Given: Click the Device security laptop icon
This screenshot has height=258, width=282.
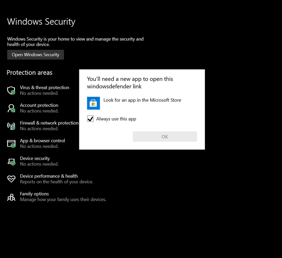Looking at the screenshot, I should [x=11, y=161].
